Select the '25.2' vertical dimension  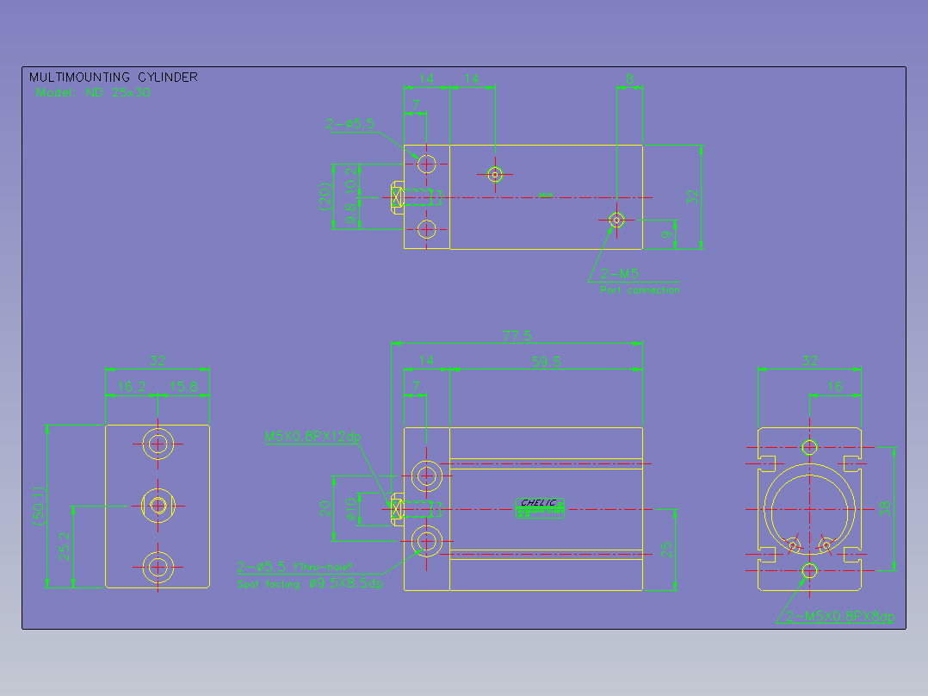pyautogui.click(x=65, y=547)
